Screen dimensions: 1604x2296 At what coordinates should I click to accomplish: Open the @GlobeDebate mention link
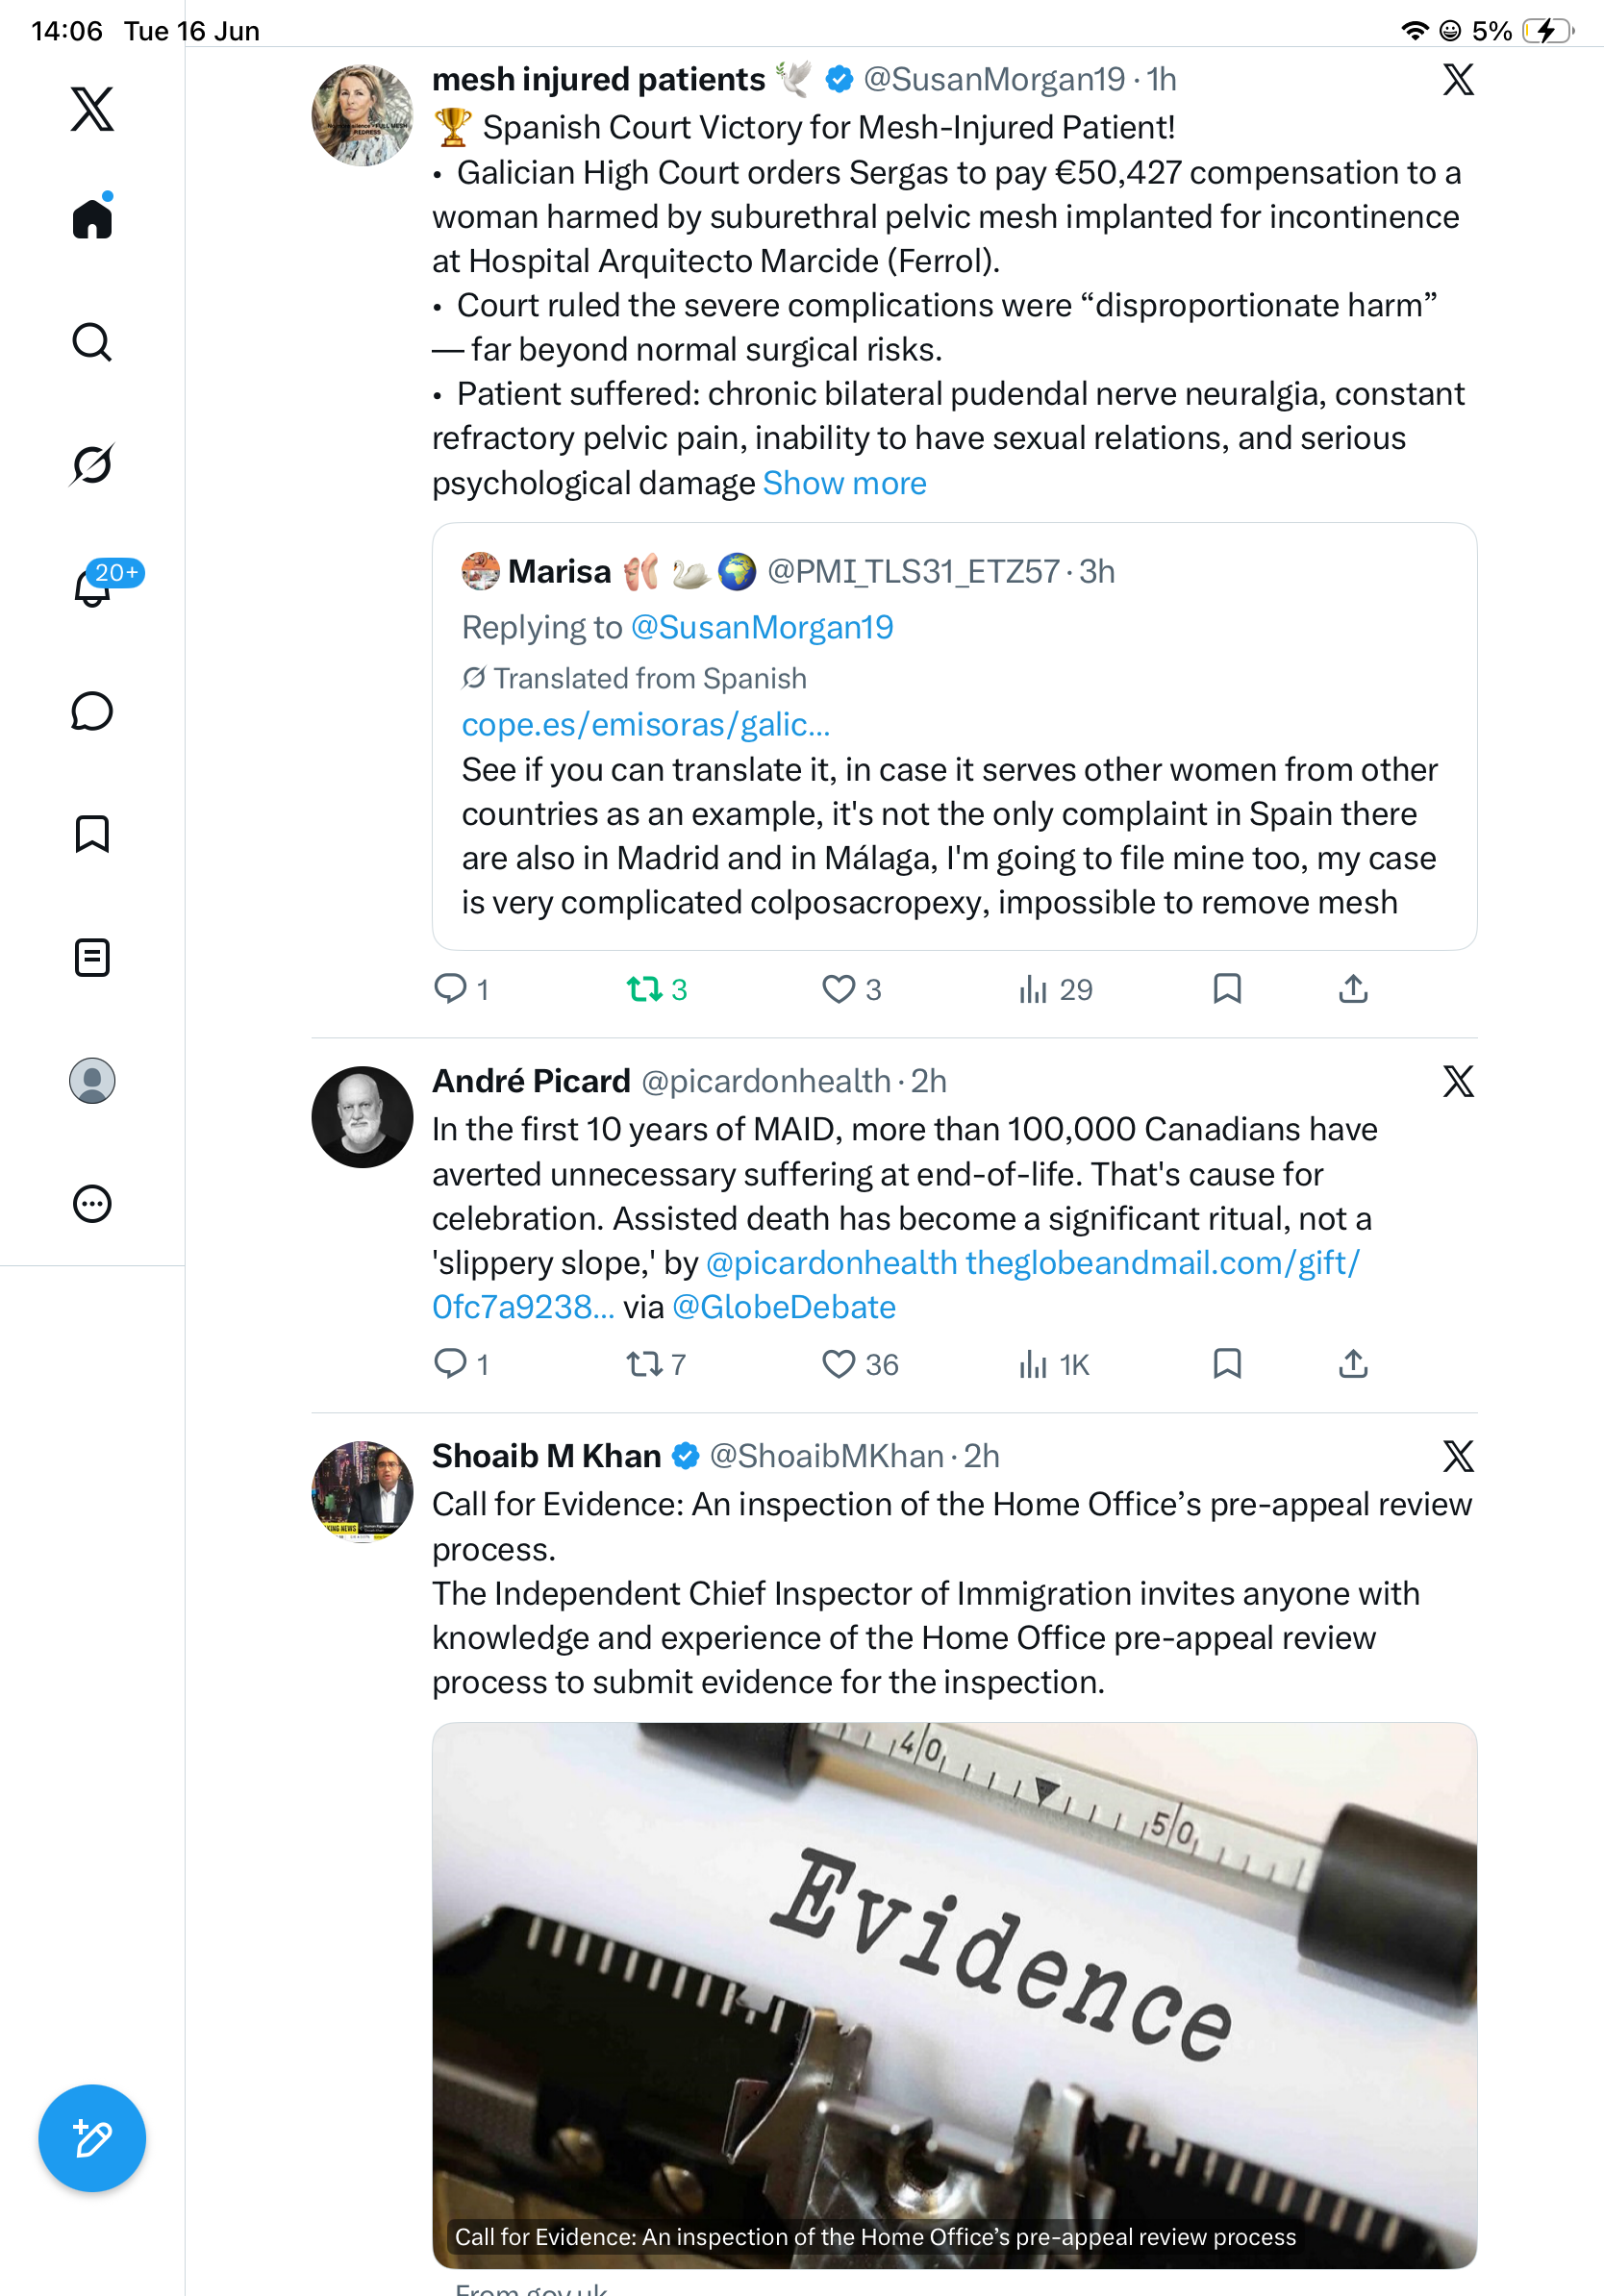[784, 1307]
